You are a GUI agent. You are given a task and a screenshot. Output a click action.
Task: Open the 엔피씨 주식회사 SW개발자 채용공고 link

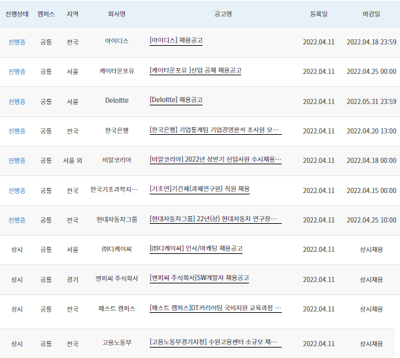[x=199, y=277]
